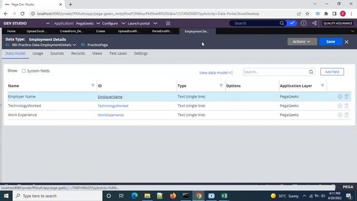Viewport: 357px width, 201px height.
Task: Click the magnifier in the field search box
Action: 311,72
